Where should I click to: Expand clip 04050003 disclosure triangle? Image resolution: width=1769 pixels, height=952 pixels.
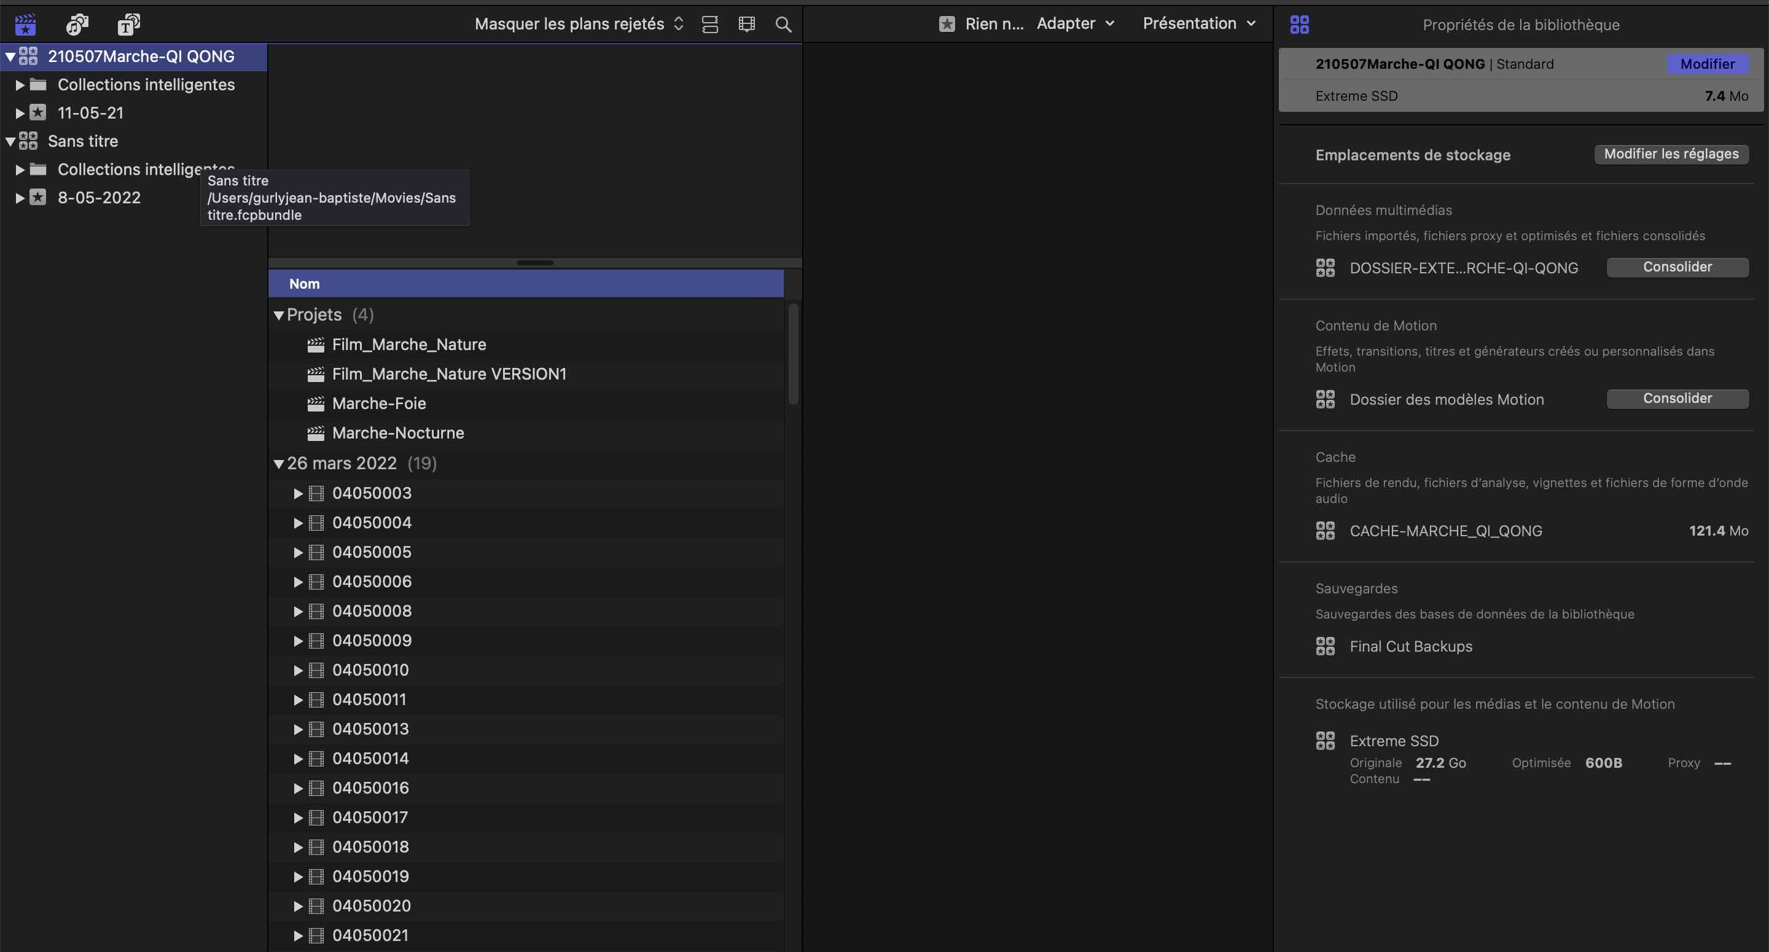tap(298, 493)
